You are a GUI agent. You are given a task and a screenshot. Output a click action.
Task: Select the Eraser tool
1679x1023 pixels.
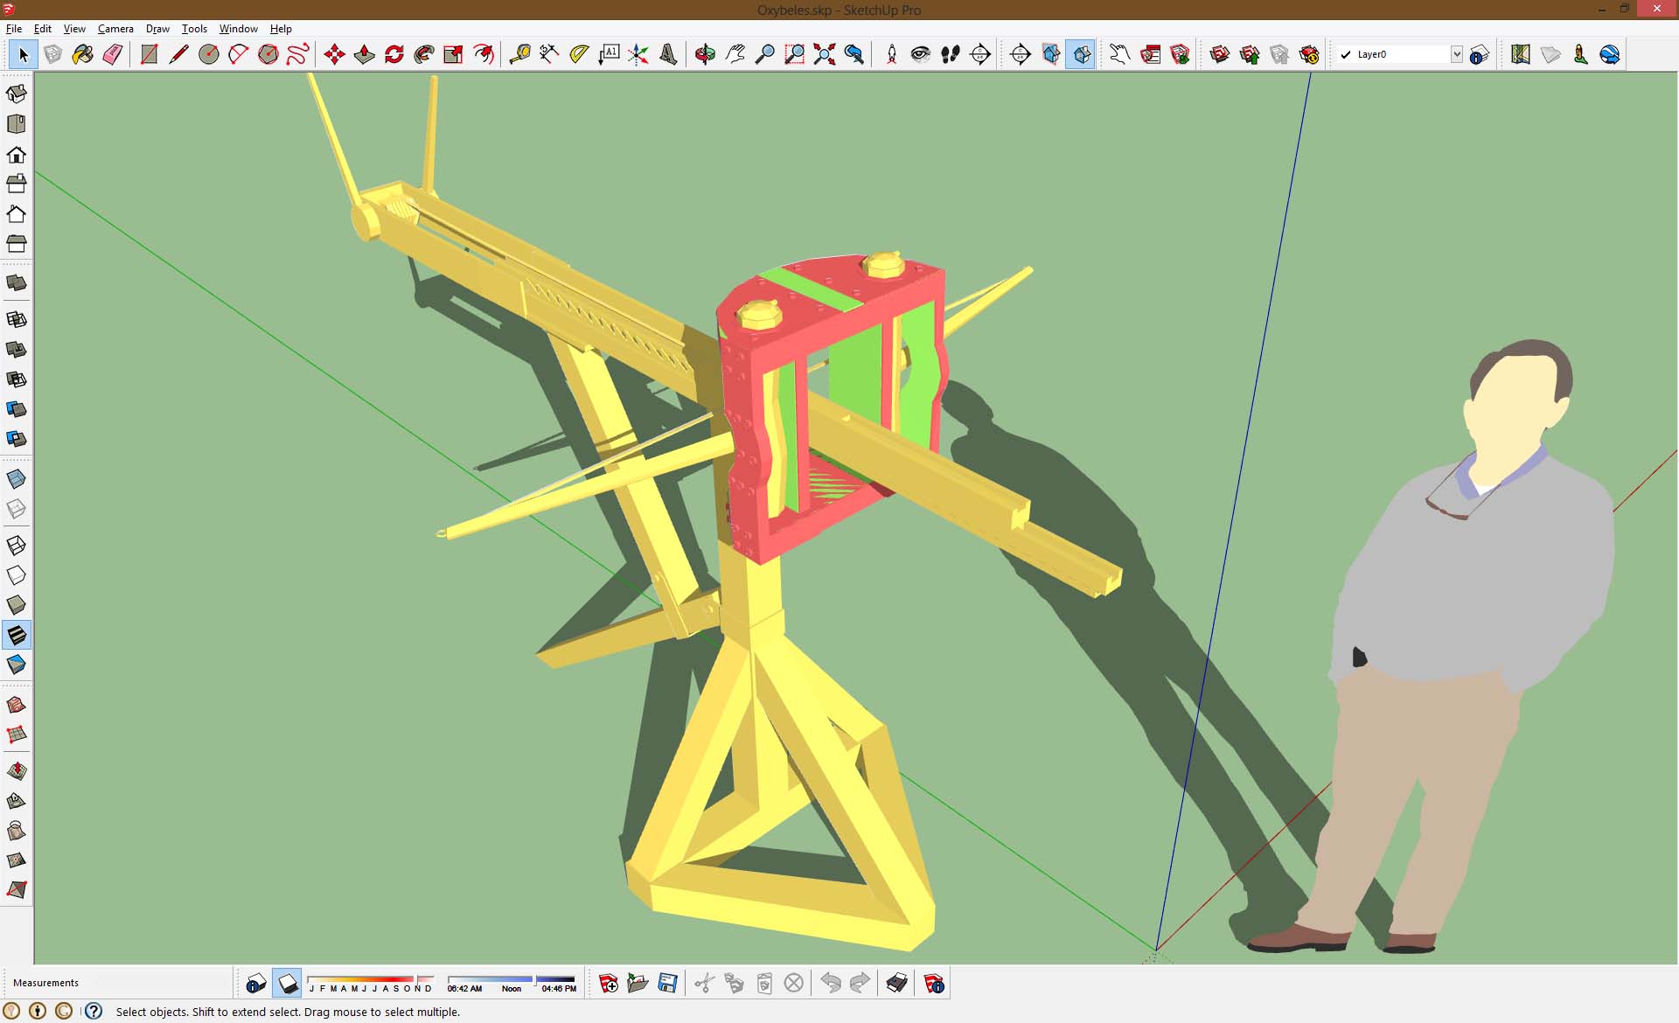point(113,54)
